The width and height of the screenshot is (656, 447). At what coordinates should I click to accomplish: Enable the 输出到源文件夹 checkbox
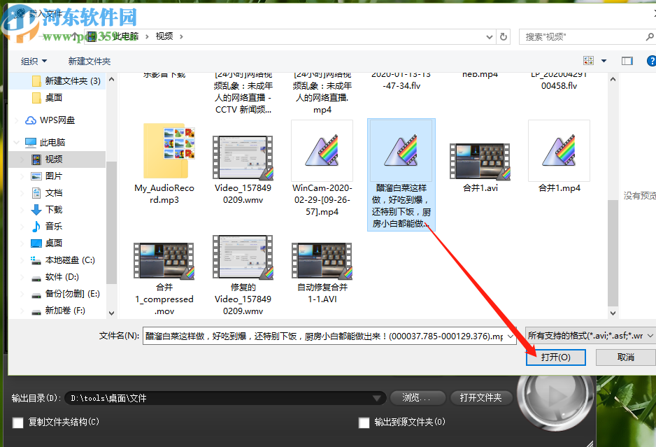pyautogui.click(x=364, y=423)
